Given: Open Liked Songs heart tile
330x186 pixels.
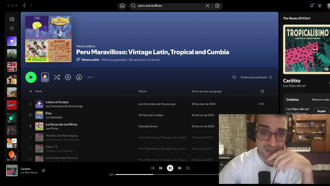Looking at the screenshot, I should [x=12, y=41].
